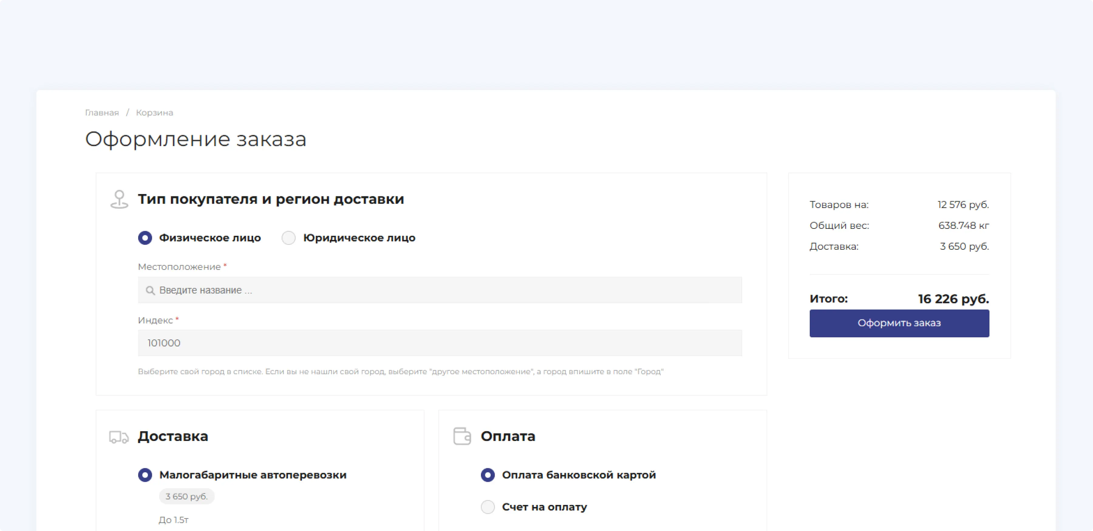
Task: Choose Малогабаритные автоперевозки delivery option
Action: coord(145,475)
